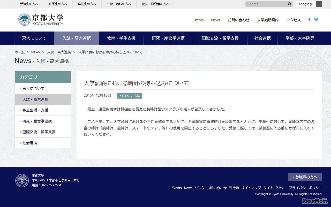Image resolution: width=331 pixels, height=207 pixels.
Task: Expand the 国際交流・留学支援 category
Action: pyautogui.click(x=20, y=132)
